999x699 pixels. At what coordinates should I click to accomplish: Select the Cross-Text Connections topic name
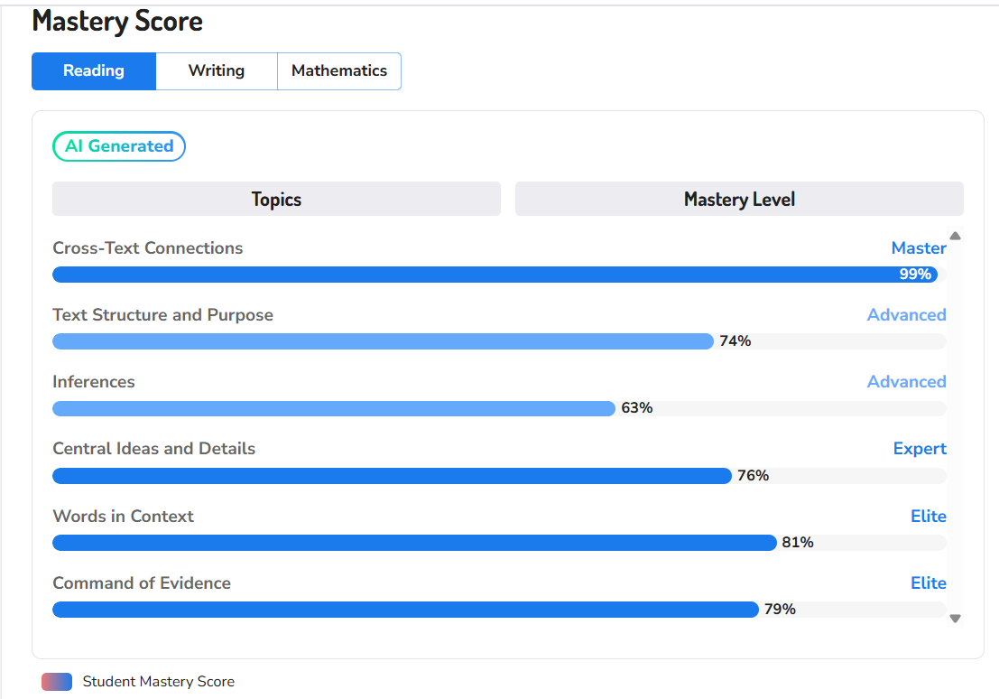pyautogui.click(x=147, y=247)
